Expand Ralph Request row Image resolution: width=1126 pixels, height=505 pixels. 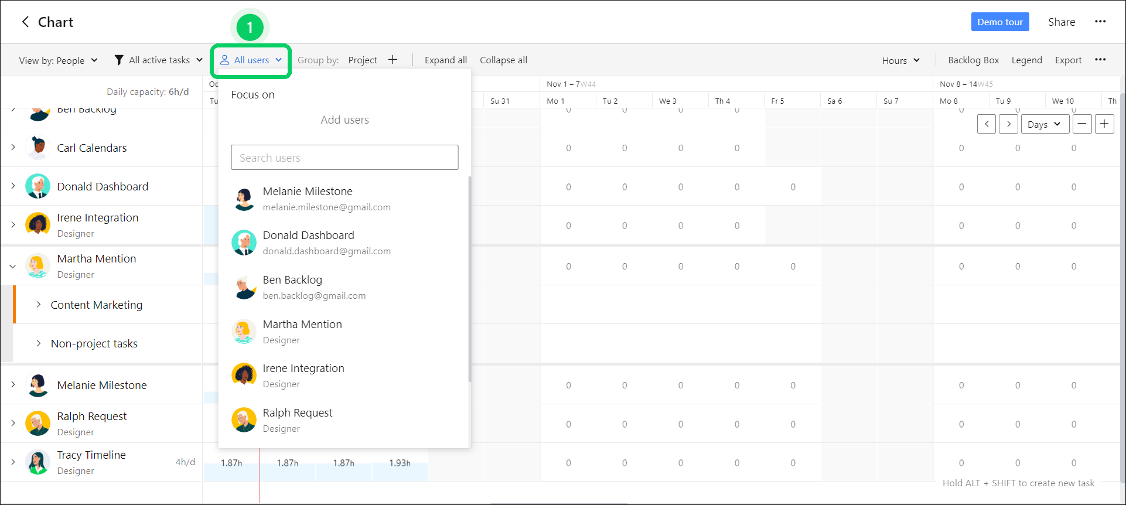point(13,423)
